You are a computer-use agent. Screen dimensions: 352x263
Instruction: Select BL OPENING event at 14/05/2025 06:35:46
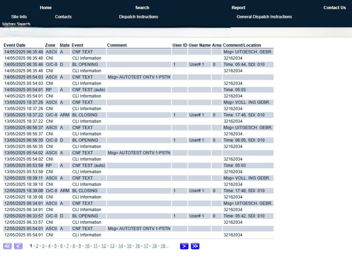[x=85, y=65]
